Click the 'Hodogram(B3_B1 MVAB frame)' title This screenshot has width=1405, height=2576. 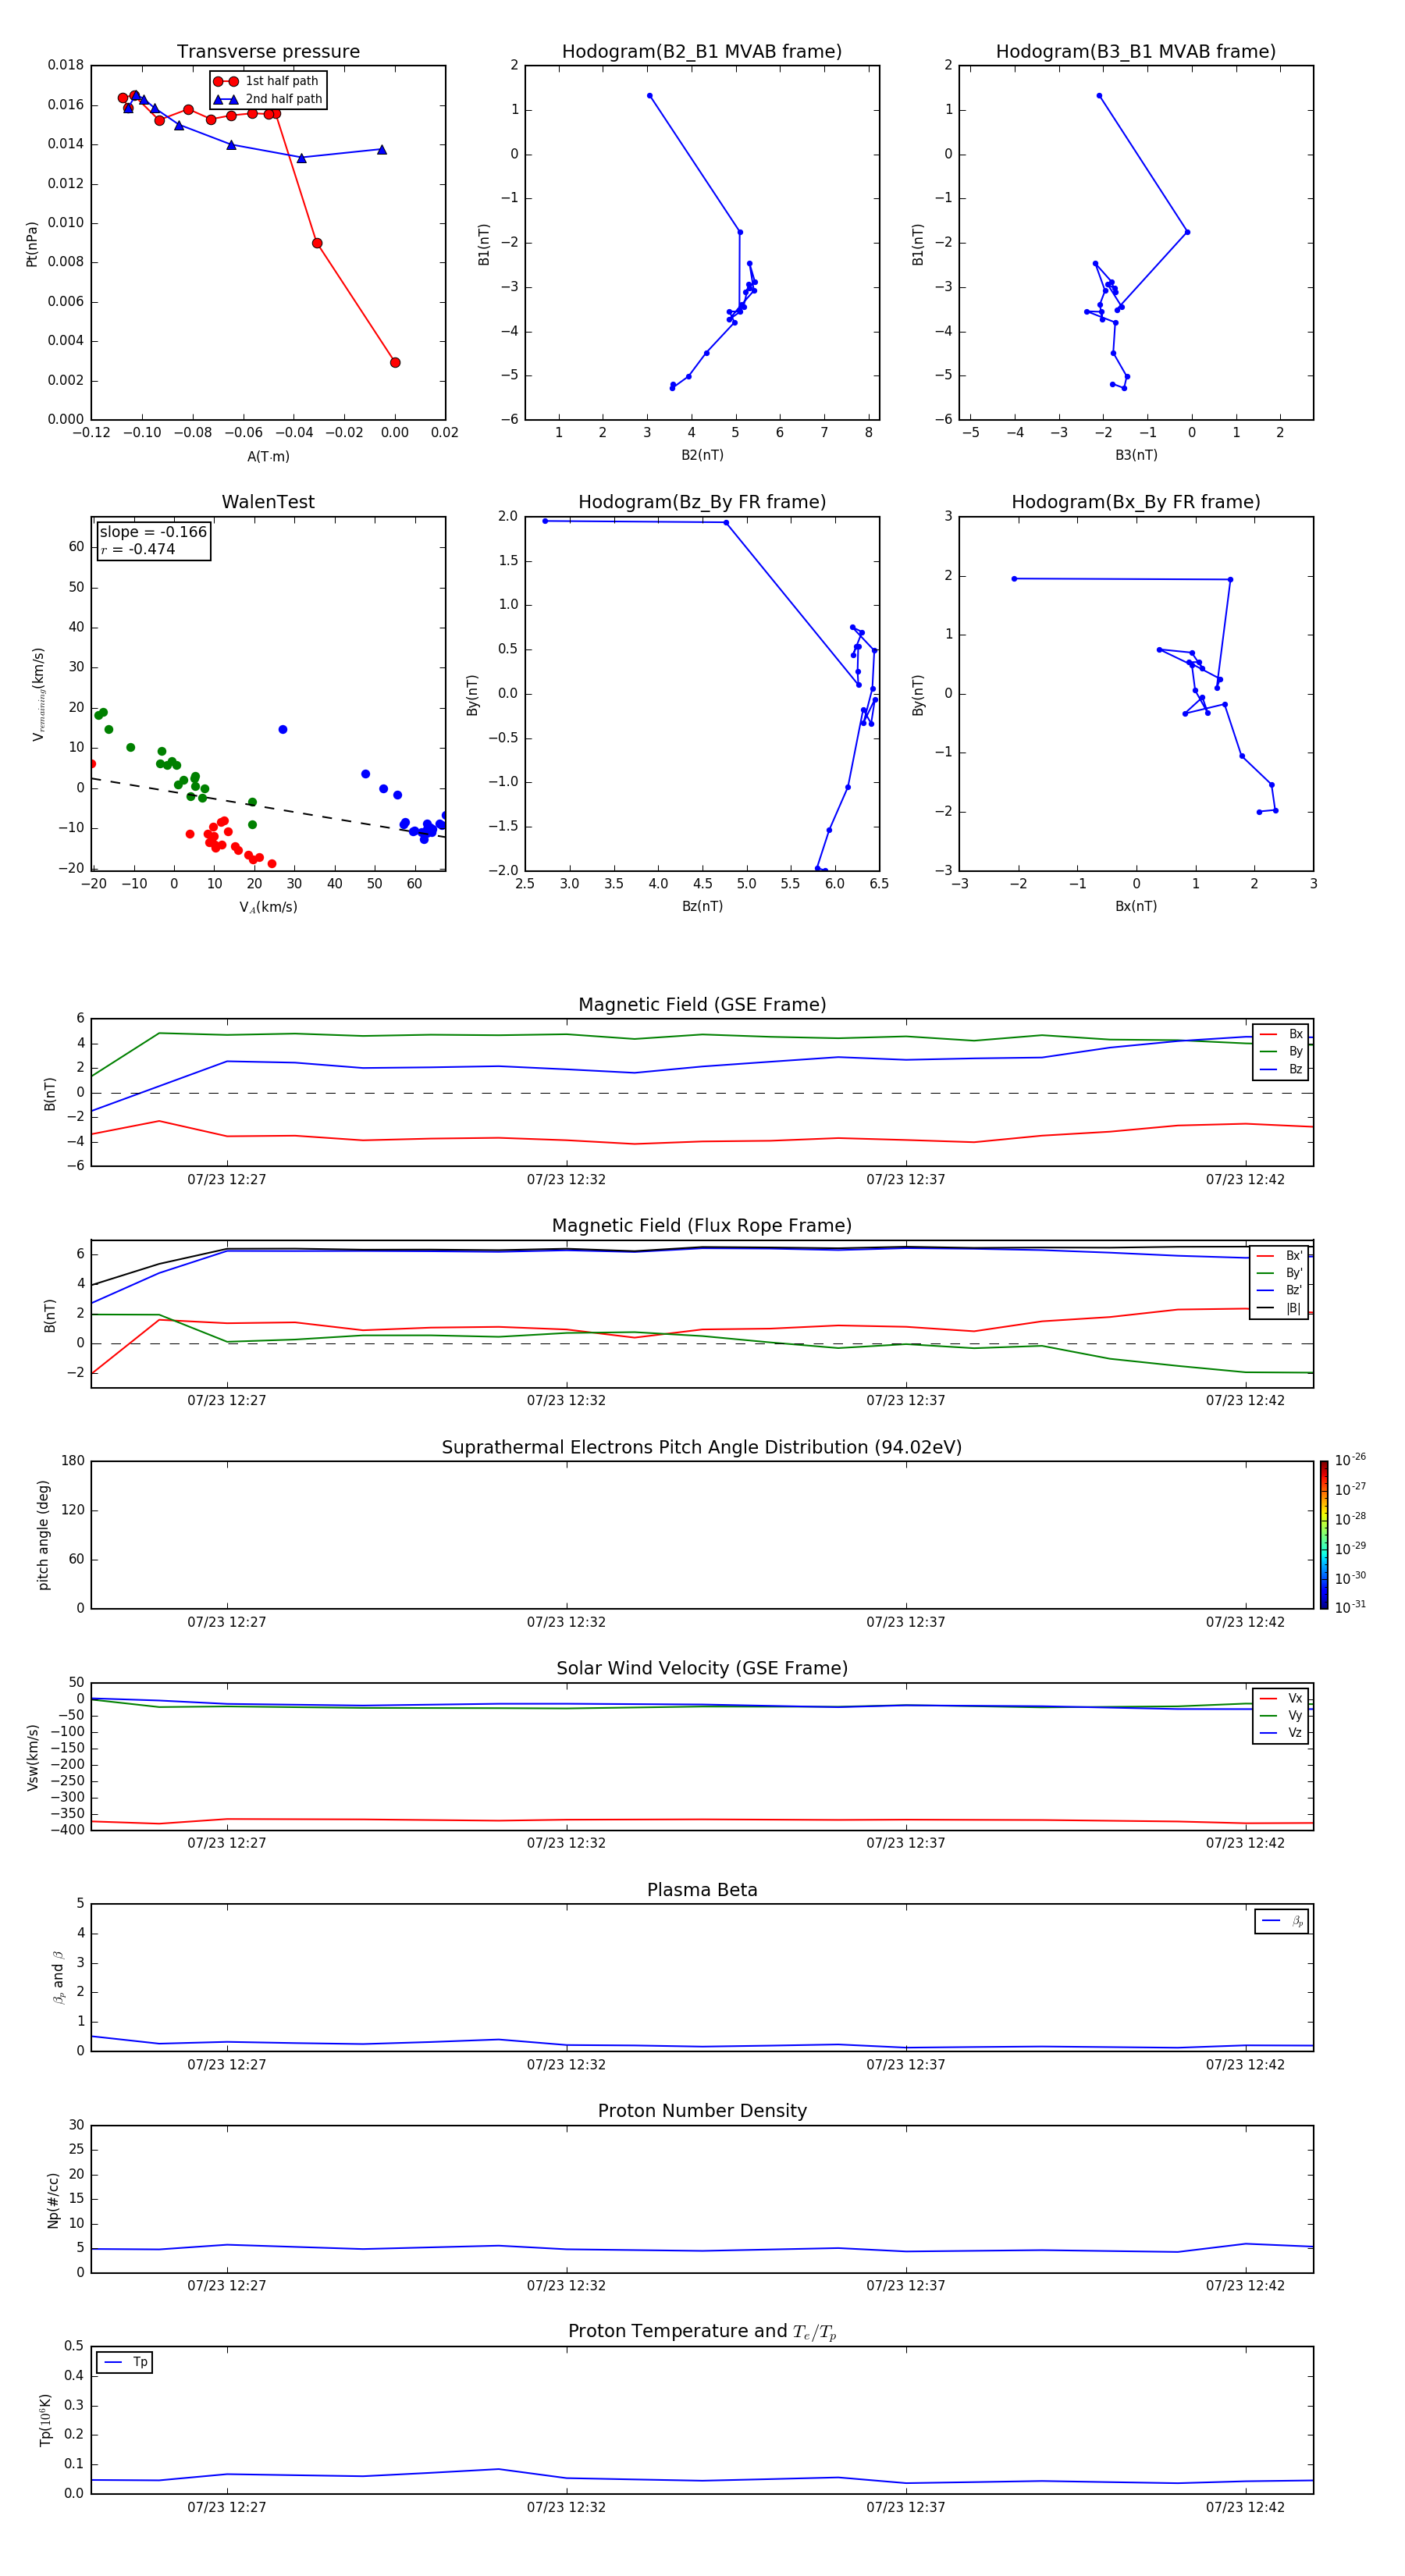[1136, 51]
